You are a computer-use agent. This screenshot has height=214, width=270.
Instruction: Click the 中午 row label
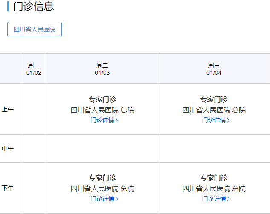[x=8, y=148]
